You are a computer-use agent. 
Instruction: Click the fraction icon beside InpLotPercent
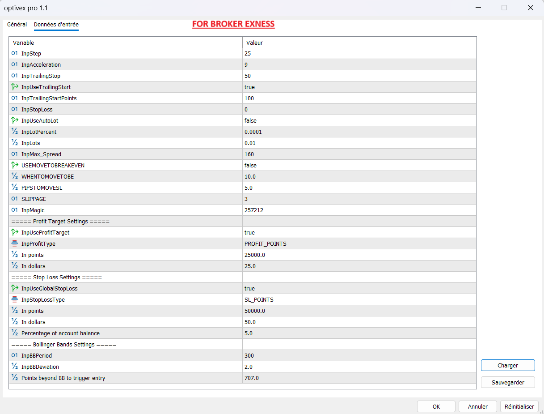click(14, 132)
